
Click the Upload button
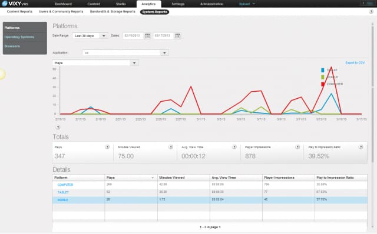click(x=244, y=4)
